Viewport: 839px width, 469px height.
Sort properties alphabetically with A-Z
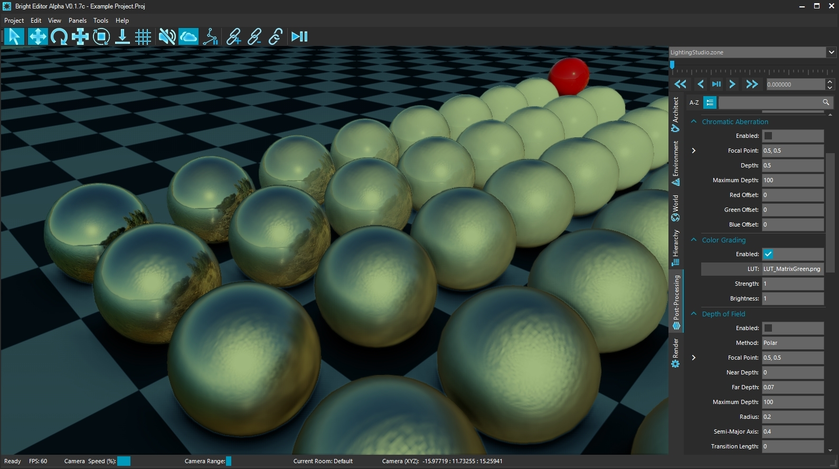[x=694, y=102]
